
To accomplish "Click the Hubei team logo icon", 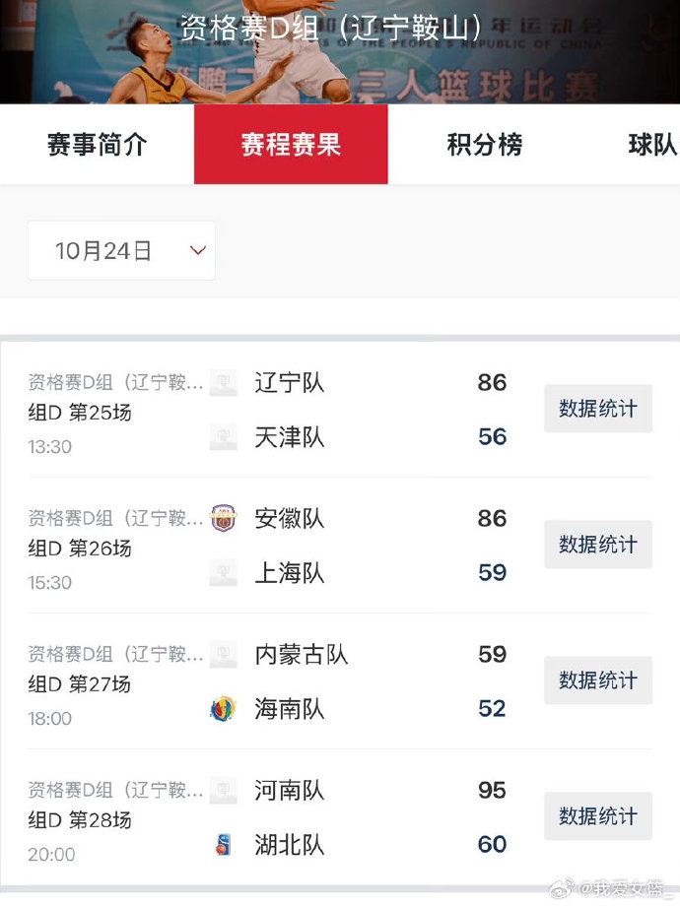I will 223,845.
